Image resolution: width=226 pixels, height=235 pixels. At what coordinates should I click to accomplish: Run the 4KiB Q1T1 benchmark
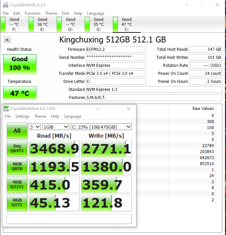coord(17,203)
